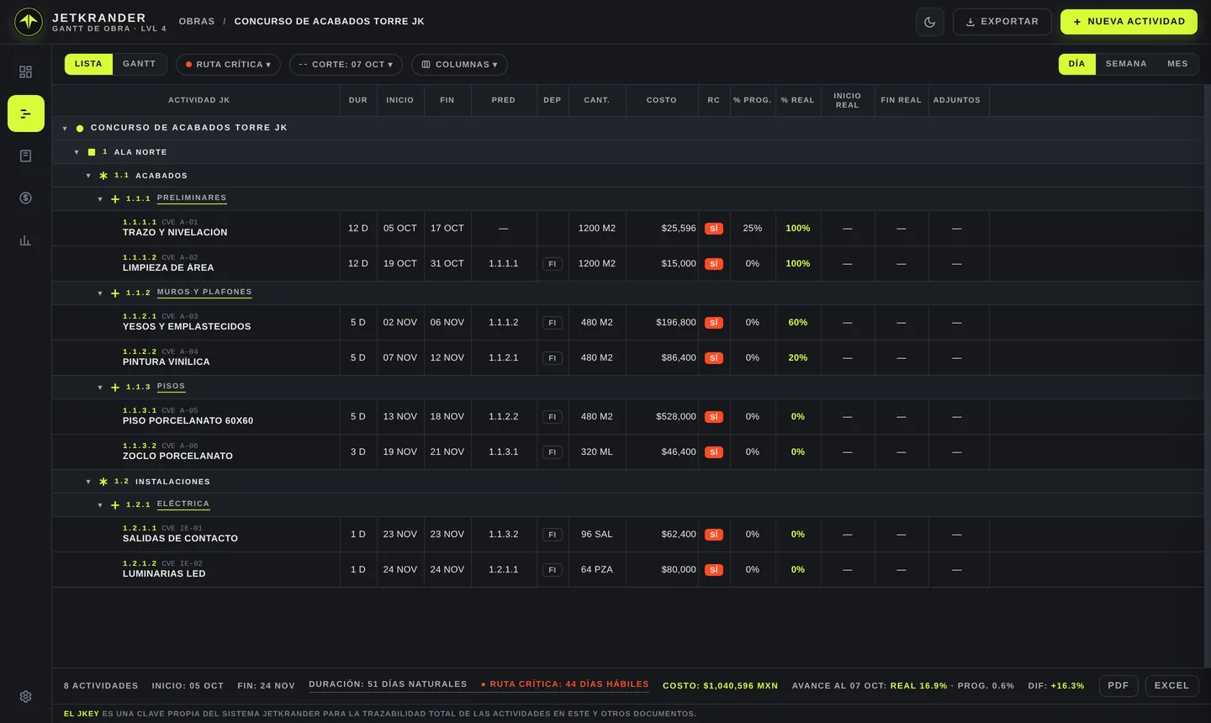This screenshot has width=1211, height=723.
Task: Click SÍ critical badge on Trazo y Nivelación row
Action: (714, 229)
